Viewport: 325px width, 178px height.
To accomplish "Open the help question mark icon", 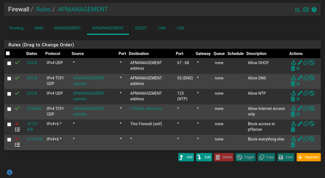I will click(x=314, y=9).
